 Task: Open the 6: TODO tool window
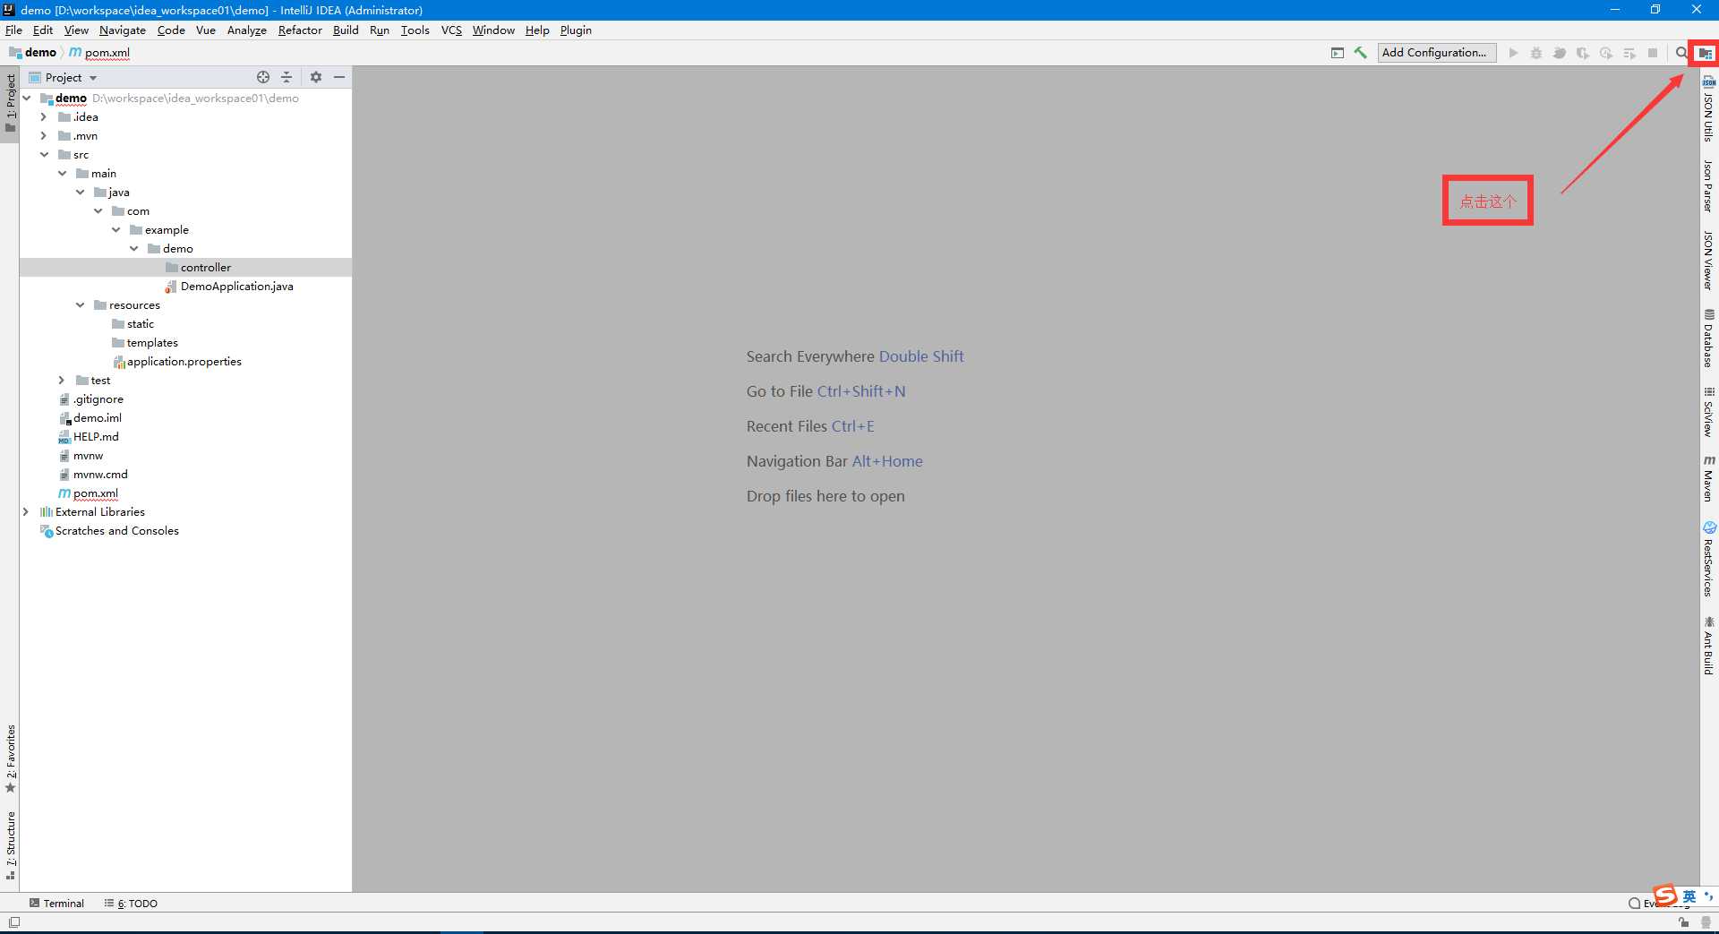[x=131, y=903]
